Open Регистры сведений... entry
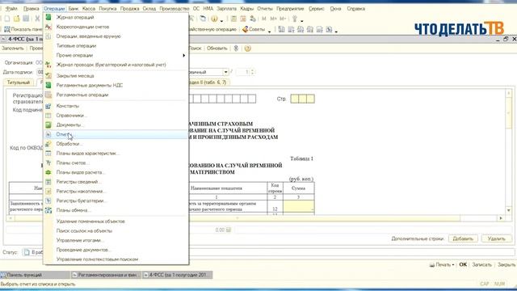This screenshot has height=291, width=517. 78,182
